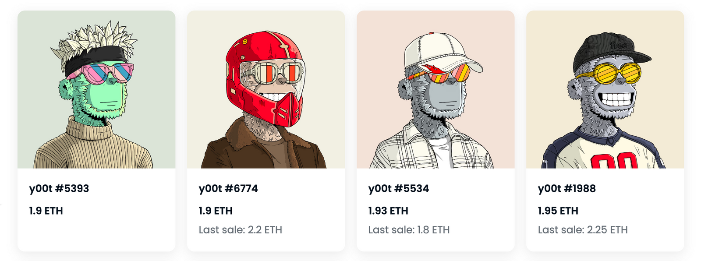Click the Last sale: 2.25 ETH text
Viewport: 701px width, 261px height.
[583, 229]
